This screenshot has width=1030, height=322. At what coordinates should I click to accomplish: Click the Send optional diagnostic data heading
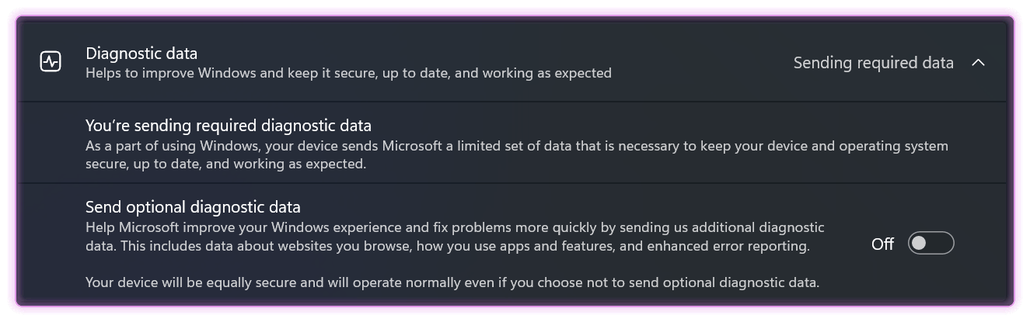pyautogui.click(x=193, y=207)
